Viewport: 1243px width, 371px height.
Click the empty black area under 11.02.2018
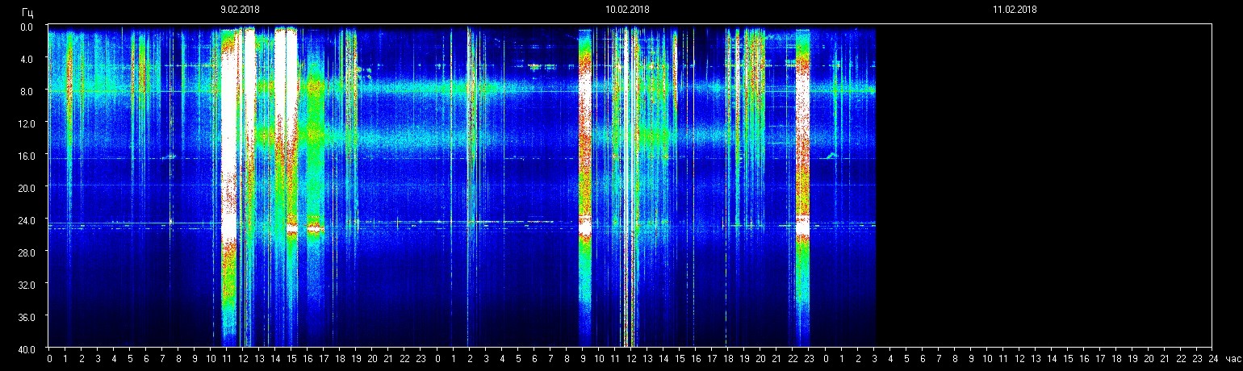coord(1041,185)
